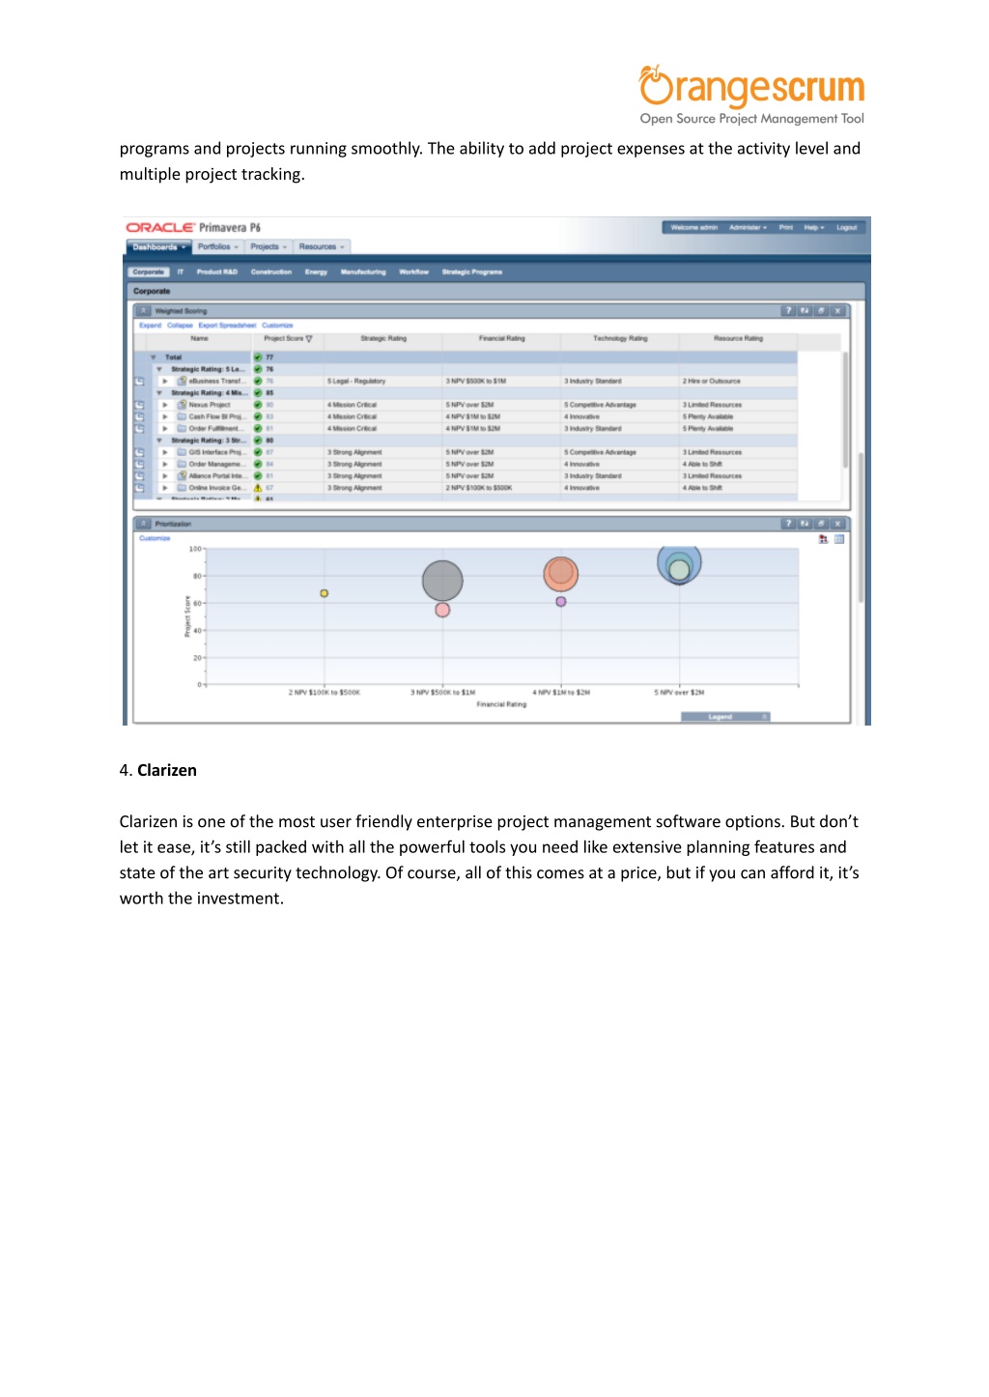Maximize the Weighted Scoring panel
Screen dimensions: 989x1397
tap(821, 311)
